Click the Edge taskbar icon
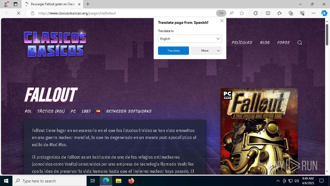The image size is (330, 186). click(106, 181)
